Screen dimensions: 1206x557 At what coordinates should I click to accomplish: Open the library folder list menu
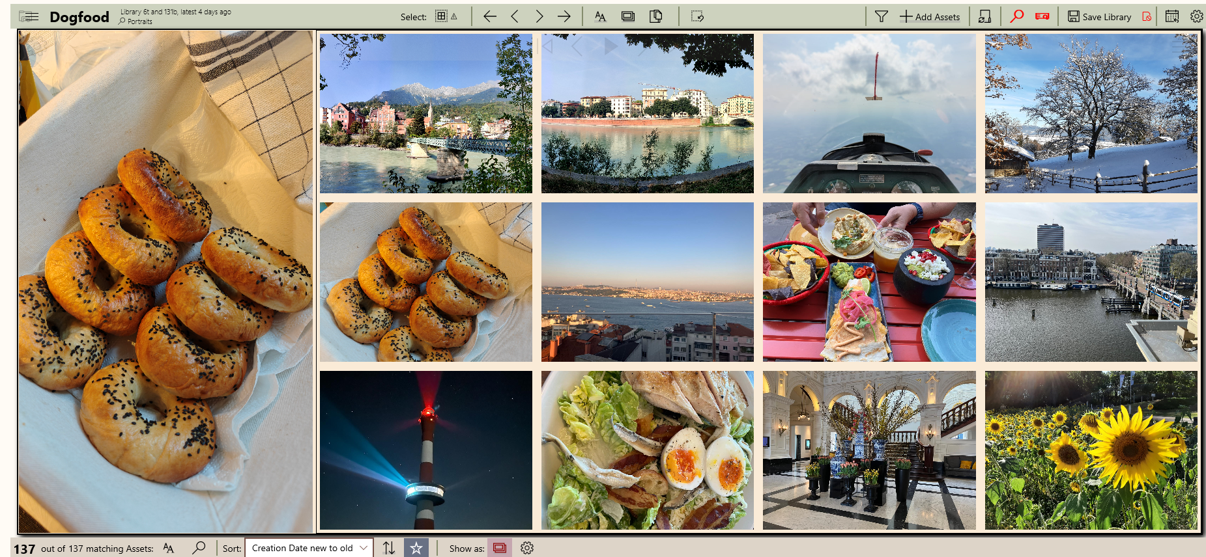[x=29, y=17]
